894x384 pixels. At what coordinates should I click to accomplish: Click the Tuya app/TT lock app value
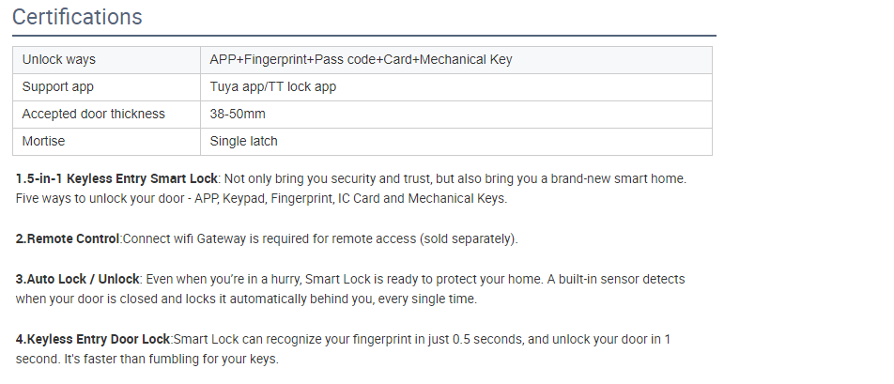click(273, 87)
